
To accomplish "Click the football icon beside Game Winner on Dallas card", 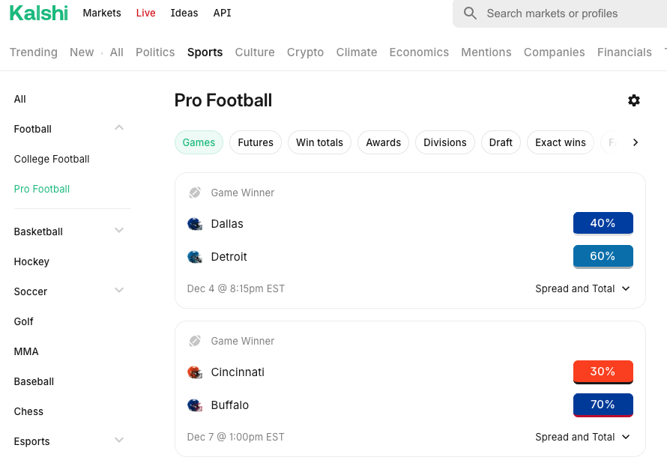I will 194,192.
